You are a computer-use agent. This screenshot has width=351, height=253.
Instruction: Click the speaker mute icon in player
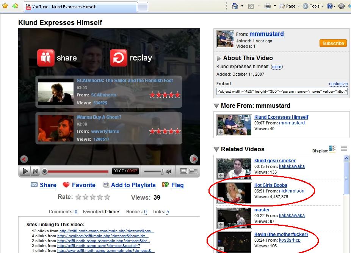coord(169,171)
